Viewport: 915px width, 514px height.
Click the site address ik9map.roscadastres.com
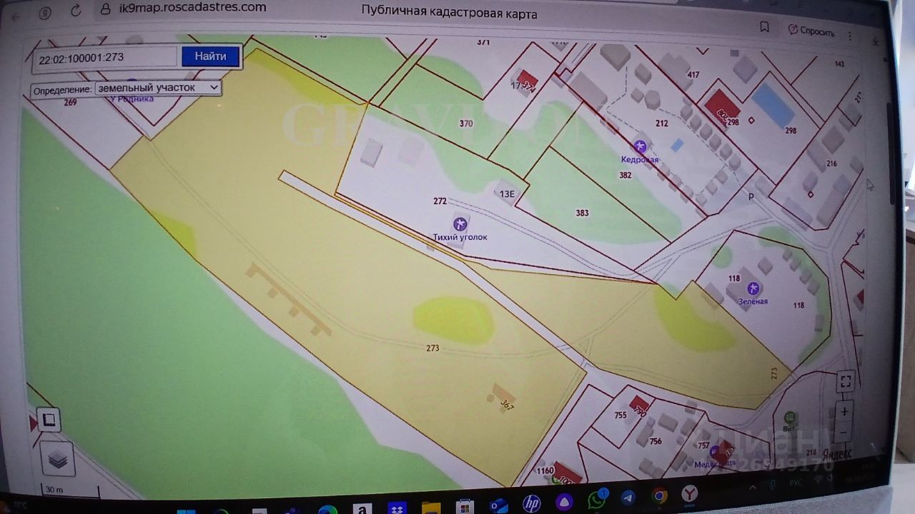click(x=193, y=7)
